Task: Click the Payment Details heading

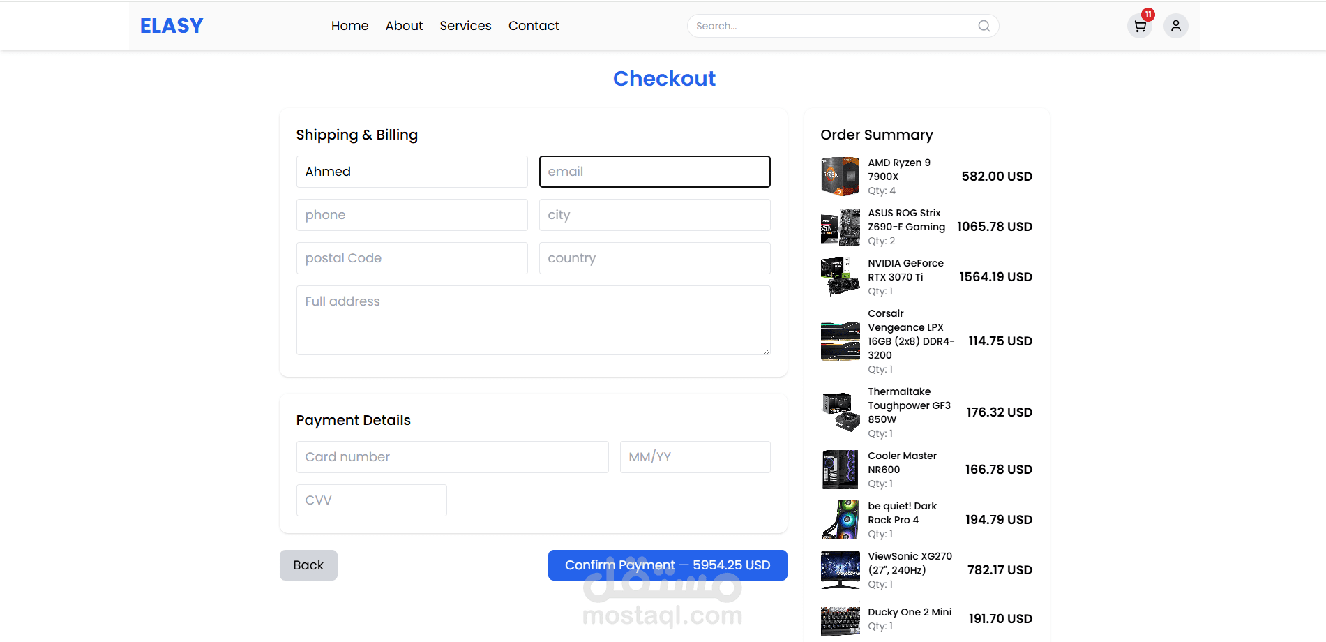Action: click(353, 420)
